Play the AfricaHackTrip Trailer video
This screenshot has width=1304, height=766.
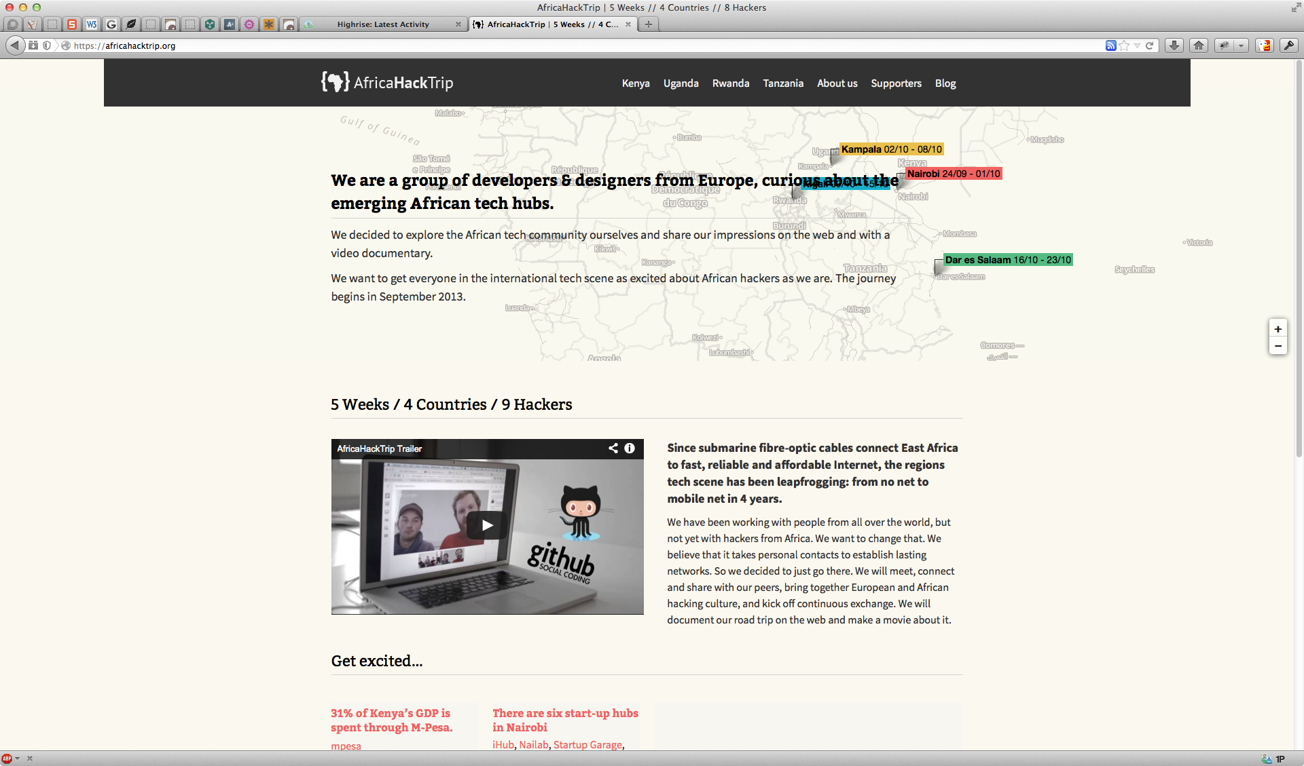click(487, 525)
